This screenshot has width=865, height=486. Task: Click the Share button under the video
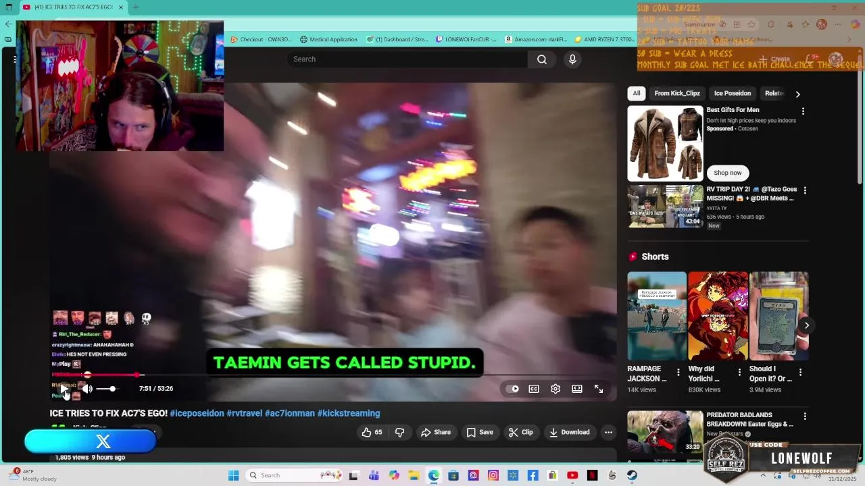[436, 432]
